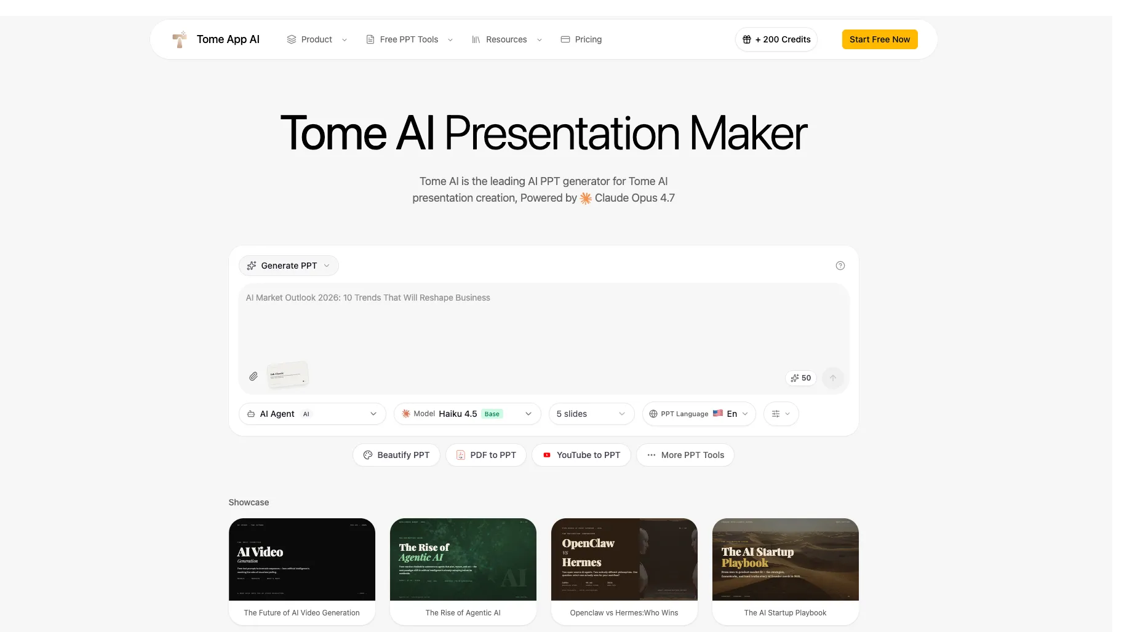The image size is (1124, 632).
Task: Open The Rise of Agentic AI thumbnail
Action: tap(463, 559)
